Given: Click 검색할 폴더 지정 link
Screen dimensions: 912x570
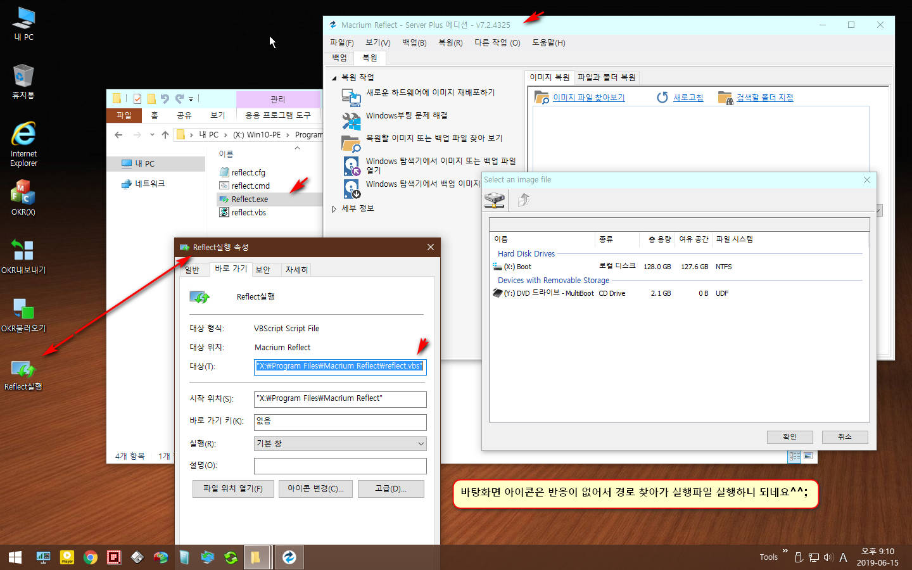Looking at the screenshot, I should click(x=764, y=98).
